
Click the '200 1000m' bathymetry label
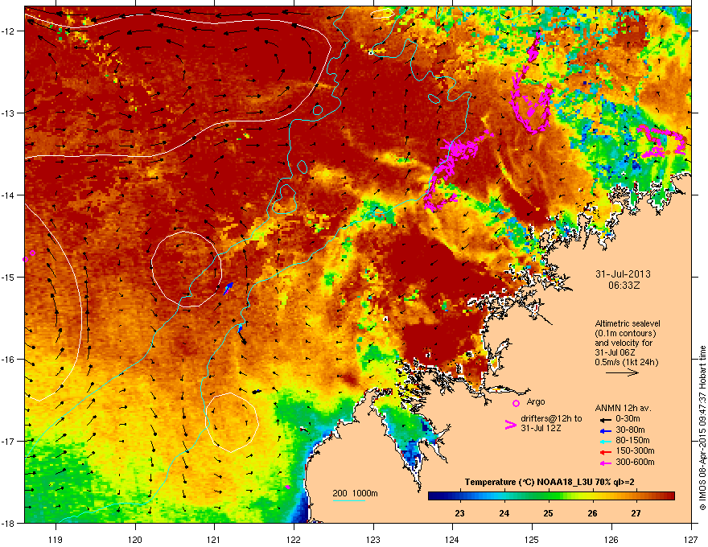click(355, 493)
